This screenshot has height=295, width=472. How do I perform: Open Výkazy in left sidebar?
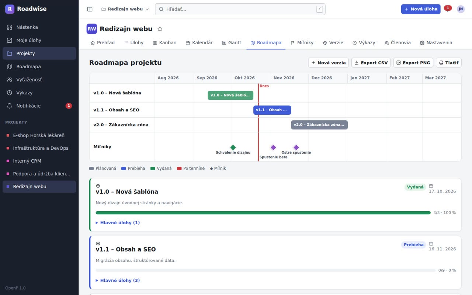pos(39,93)
